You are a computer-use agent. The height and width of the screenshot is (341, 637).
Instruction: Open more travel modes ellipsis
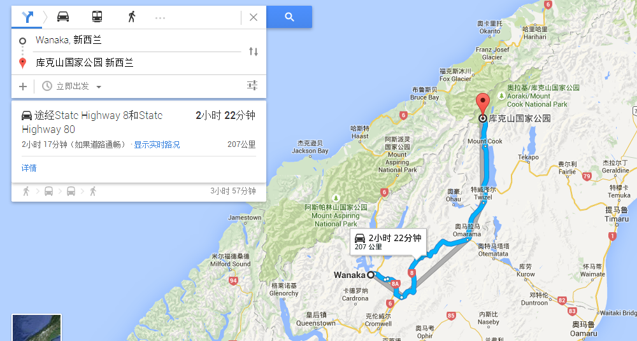(x=160, y=17)
